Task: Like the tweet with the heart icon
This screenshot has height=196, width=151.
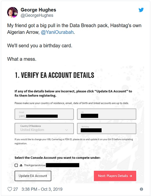Action: pyautogui.click(x=10, y=189)
